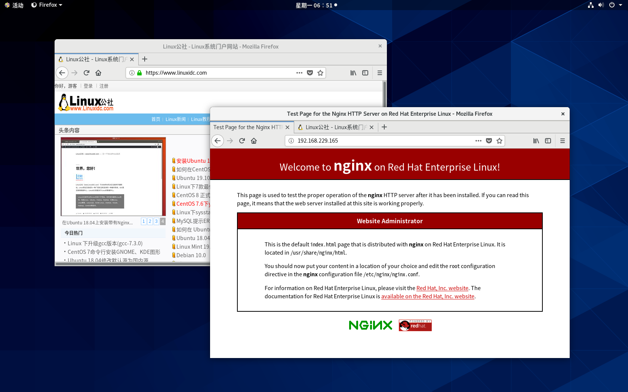Open page actions menu beside linuxidc URL
This screenshot has width=628, height=392.
pos(299,73)
